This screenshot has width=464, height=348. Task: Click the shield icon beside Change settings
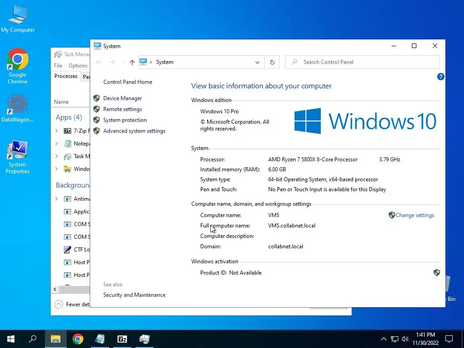(392, 215)
